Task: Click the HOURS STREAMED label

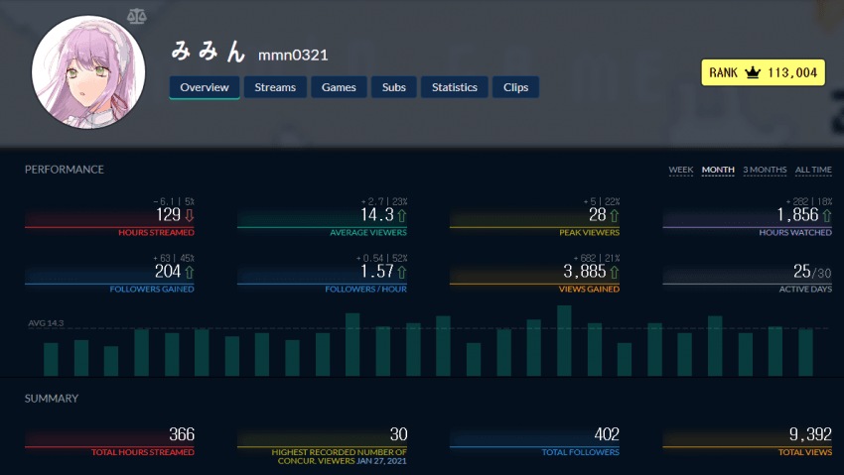Action: (x=156, y=233)
